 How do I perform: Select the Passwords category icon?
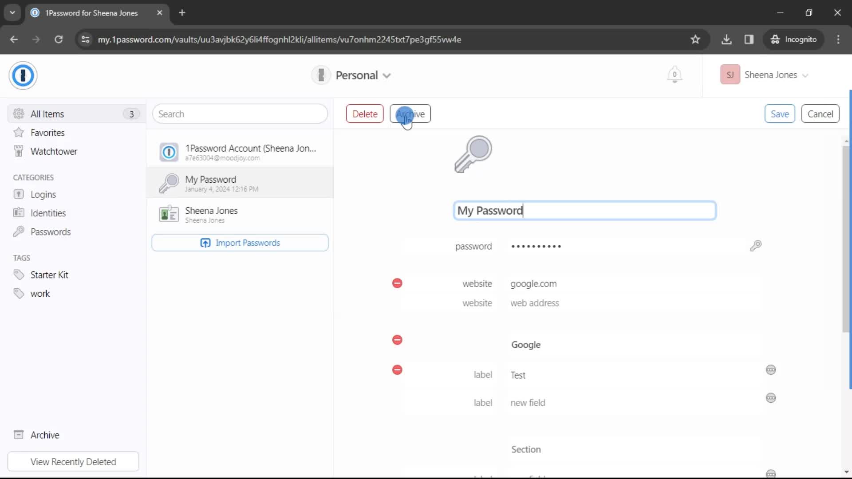click(x=19, y=231)
